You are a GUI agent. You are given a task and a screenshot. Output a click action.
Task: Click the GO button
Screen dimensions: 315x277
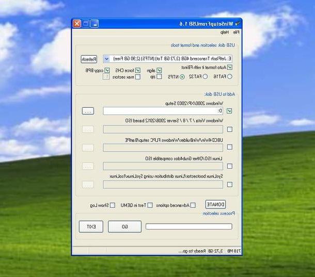coord(124,226)
